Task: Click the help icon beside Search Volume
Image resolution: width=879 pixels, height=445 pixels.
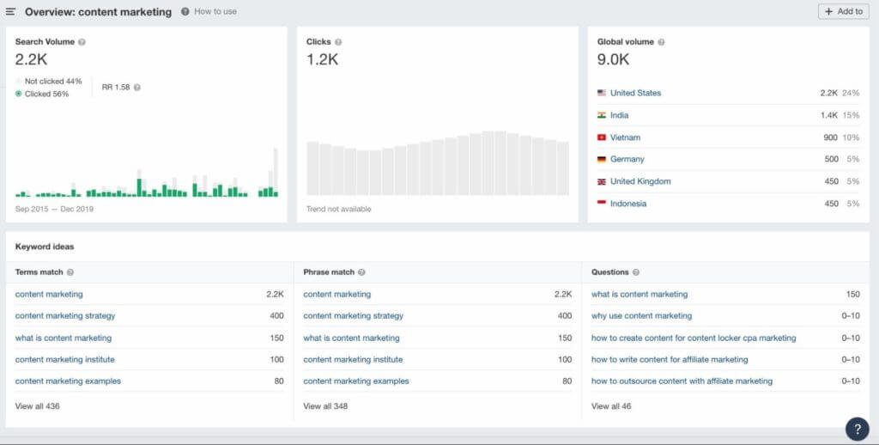Action: pos(82,41)
